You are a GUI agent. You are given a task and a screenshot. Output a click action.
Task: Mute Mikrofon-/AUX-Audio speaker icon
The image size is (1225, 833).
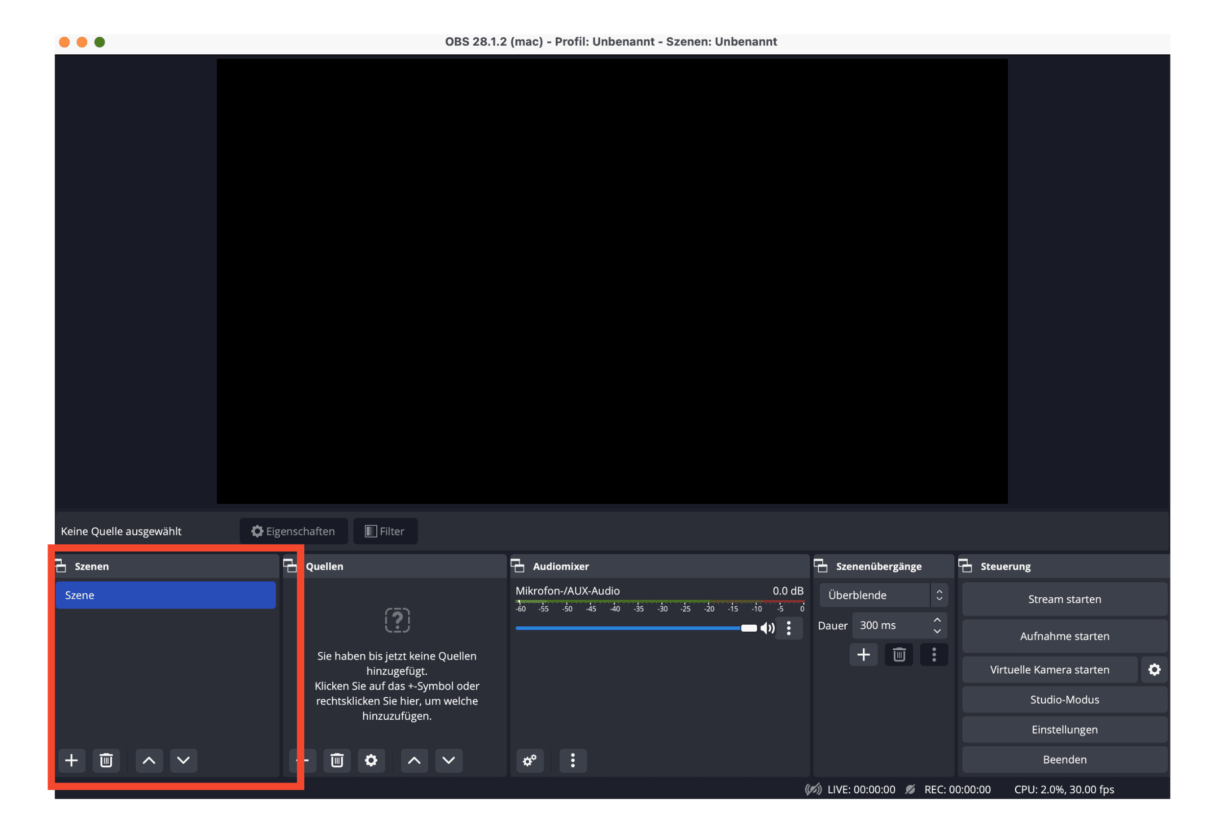(767, 628)
